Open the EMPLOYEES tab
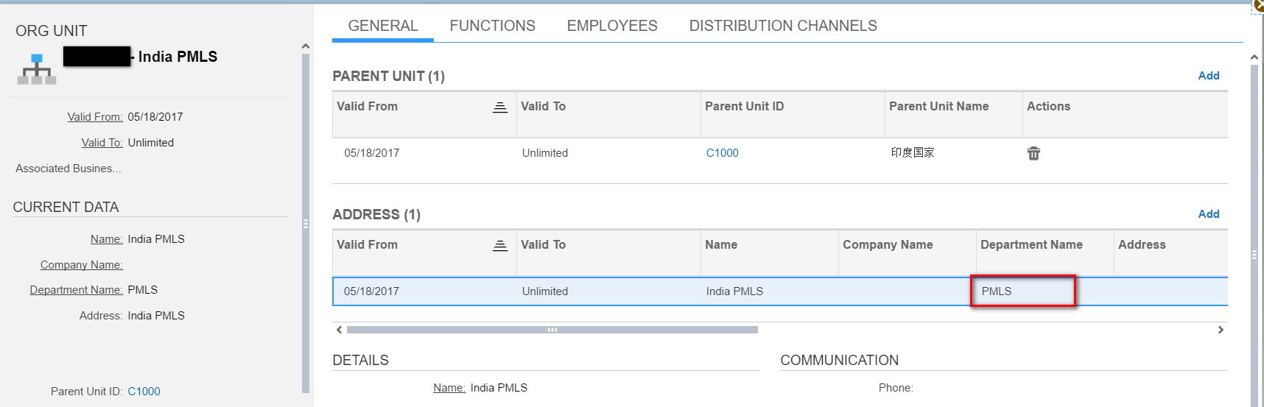 (x=611, y=26)
